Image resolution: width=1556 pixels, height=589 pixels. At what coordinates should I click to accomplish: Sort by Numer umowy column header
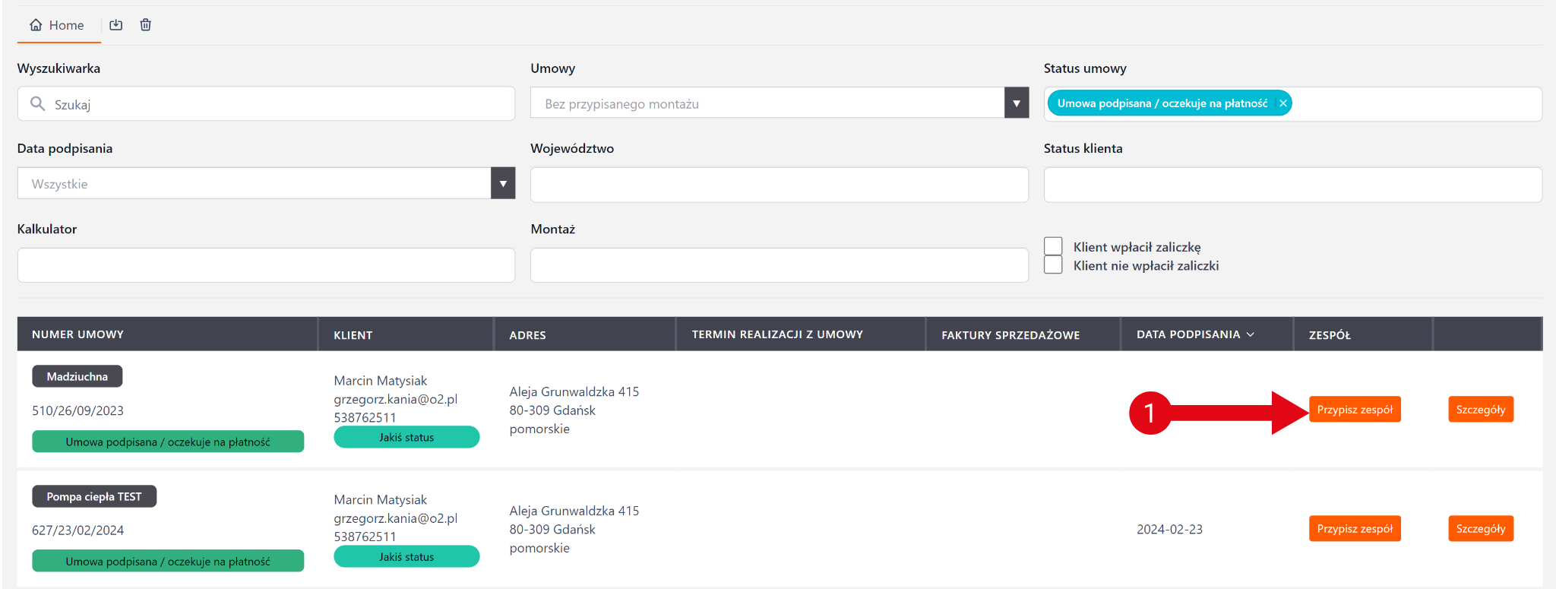77,334
